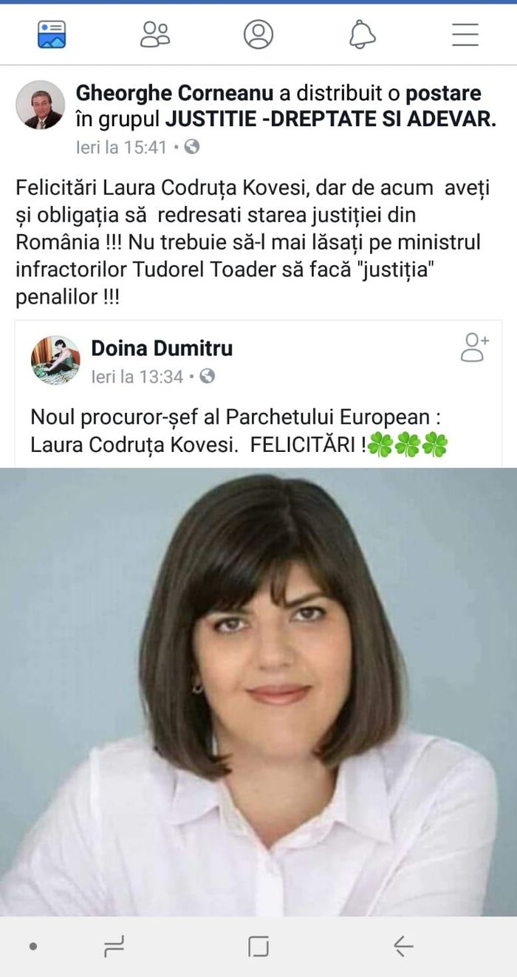Tap the add friend icon beside Doina Dumitru
This screenshot has width=517, height=977.
[475, 347]
